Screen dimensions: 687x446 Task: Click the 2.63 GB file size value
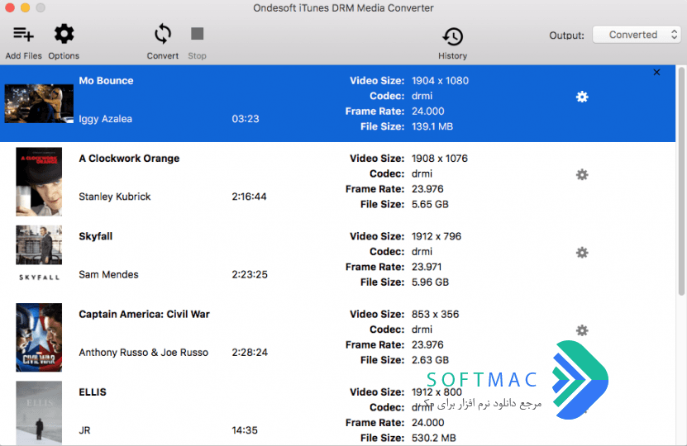tap(430, 360)
